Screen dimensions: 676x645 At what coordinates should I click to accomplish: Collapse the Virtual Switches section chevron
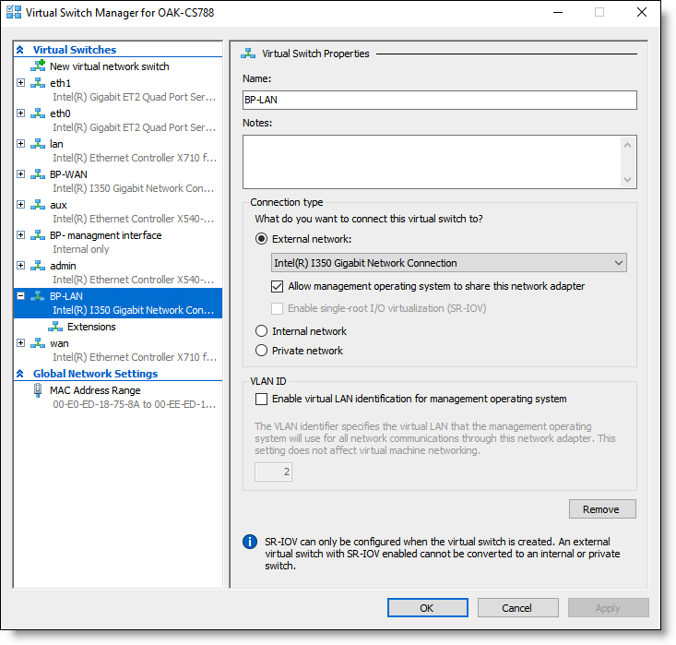point(20,50)
